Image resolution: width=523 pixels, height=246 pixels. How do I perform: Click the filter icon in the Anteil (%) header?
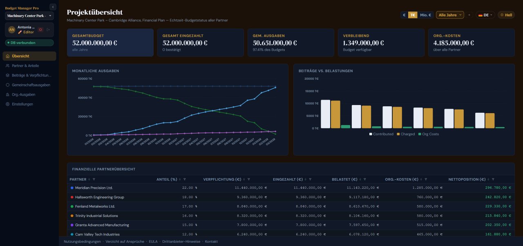click(184, 179)
